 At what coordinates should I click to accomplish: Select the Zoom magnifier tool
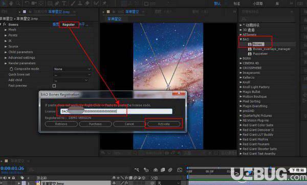tap(18, 3)
